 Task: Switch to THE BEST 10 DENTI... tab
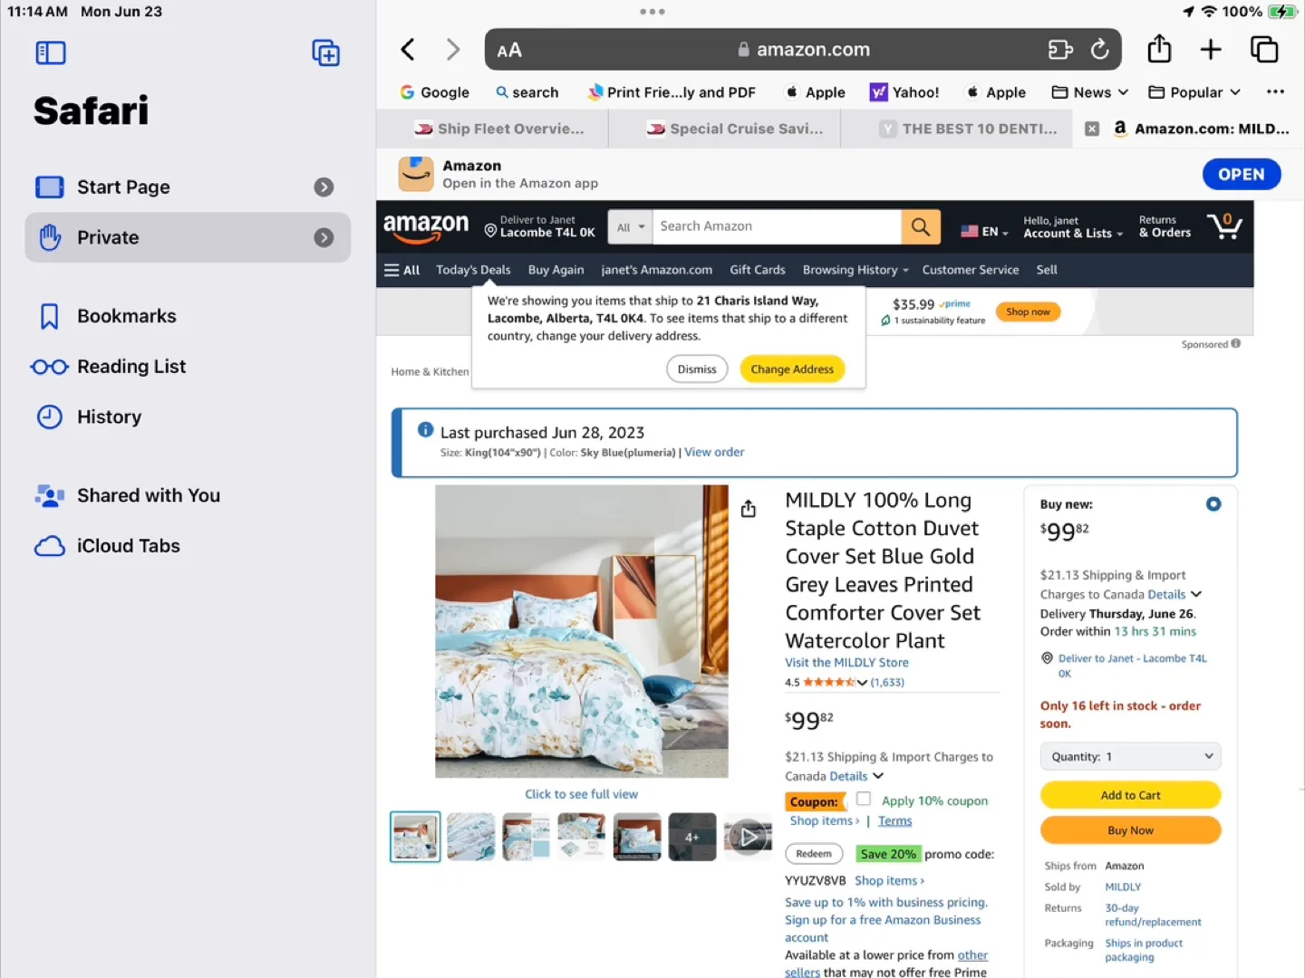click(x=968, y=129)
